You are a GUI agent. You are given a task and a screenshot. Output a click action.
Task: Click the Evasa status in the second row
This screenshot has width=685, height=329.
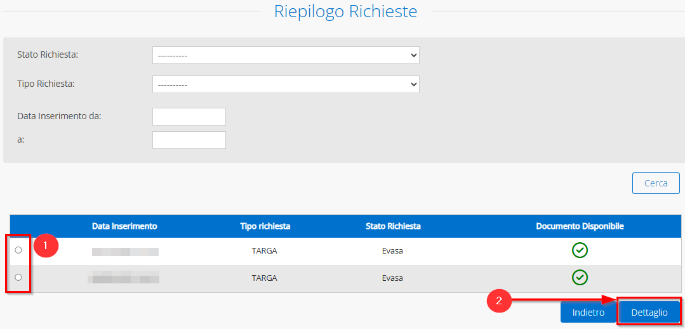tap(392, 278)
